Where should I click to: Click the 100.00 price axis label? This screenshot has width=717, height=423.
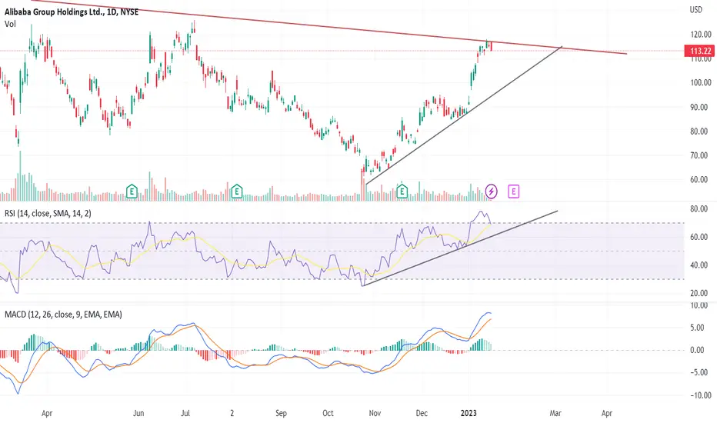tap(701, 83)
